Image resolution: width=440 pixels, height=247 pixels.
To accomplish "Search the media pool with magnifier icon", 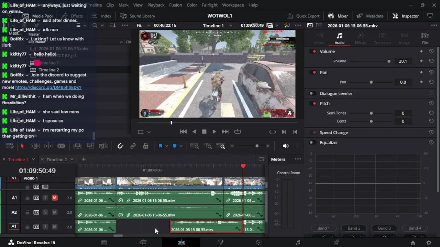I will click(x=95, y=25).
